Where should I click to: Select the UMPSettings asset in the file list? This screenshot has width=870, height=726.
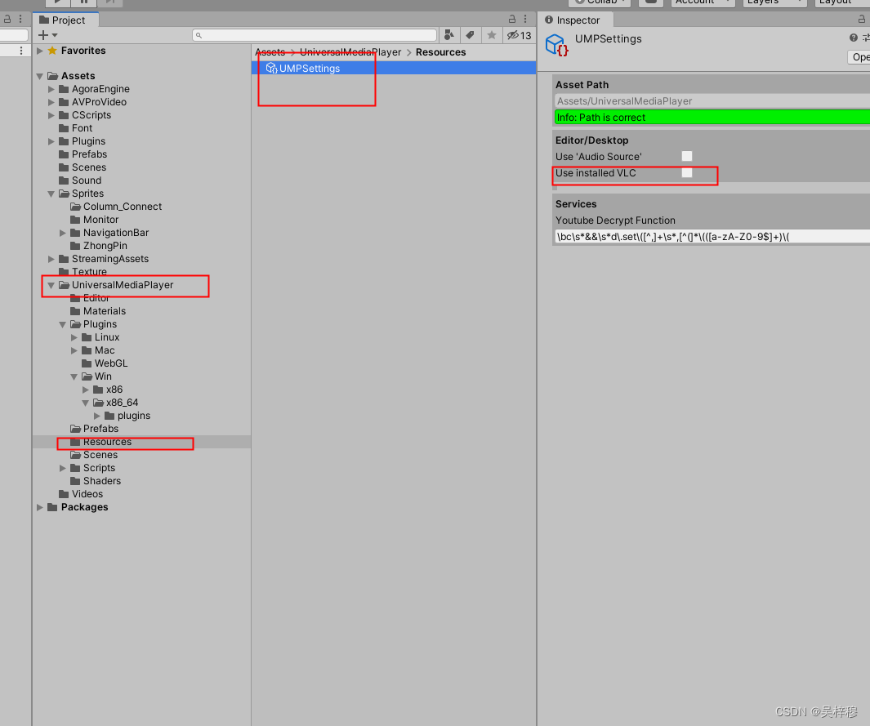click(394, 69)
